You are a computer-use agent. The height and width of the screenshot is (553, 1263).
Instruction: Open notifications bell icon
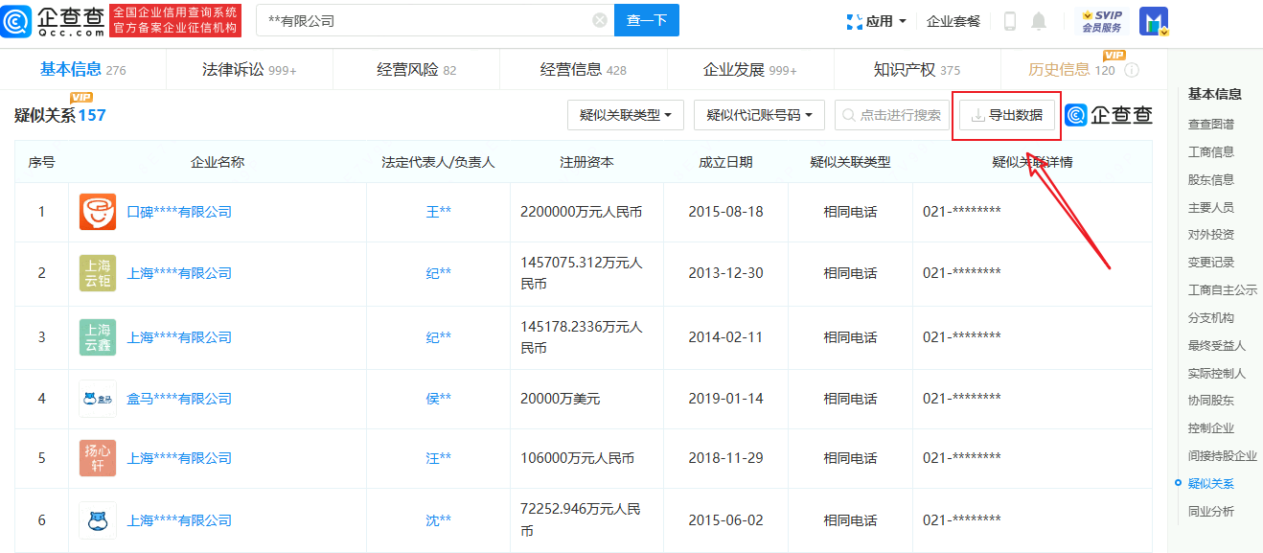1039,21
